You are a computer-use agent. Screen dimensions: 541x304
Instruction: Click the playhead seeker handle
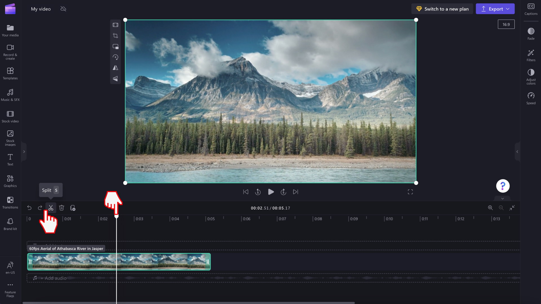[x=116, y=216]
